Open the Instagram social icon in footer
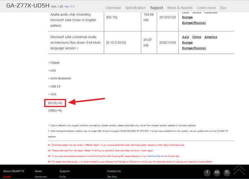This screenshot has width=249, height=179. pyautogui.click(x=227, y=173)
